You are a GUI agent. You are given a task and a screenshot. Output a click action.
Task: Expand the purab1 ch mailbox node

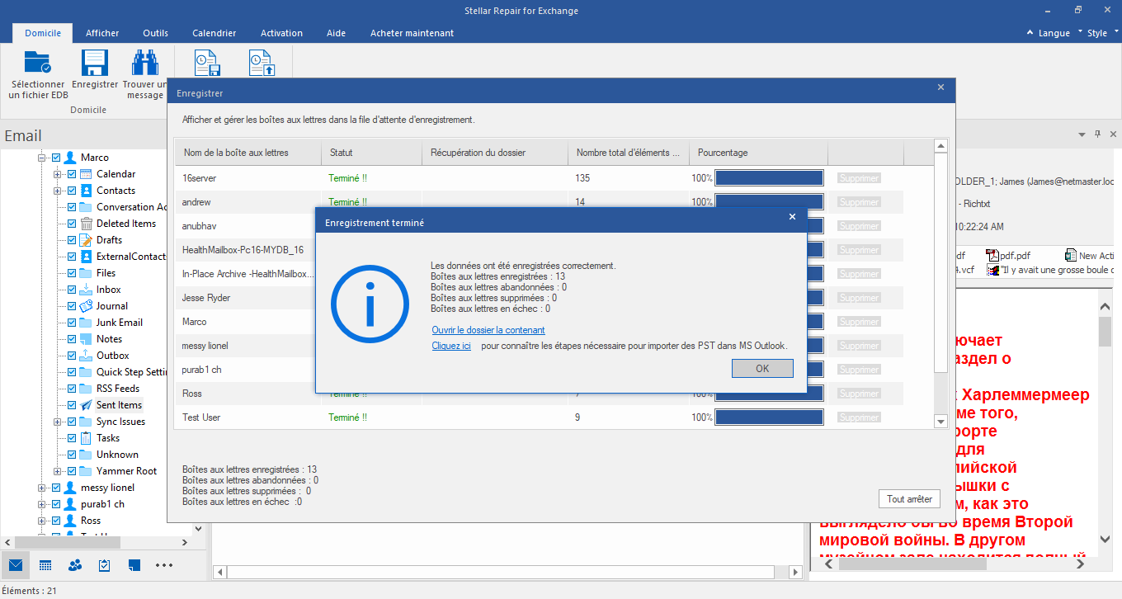point(41,504)
